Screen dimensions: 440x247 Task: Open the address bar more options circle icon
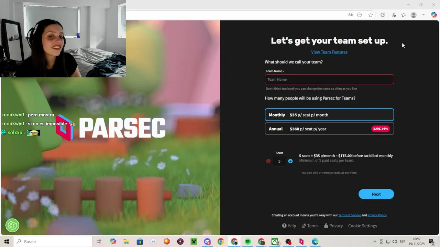click(x=360, y=15)
